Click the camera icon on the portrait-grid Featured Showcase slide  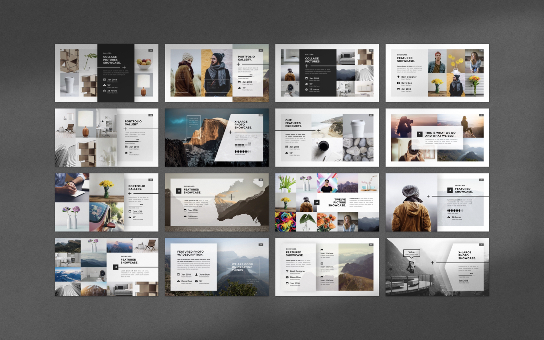tap(398, 83)
